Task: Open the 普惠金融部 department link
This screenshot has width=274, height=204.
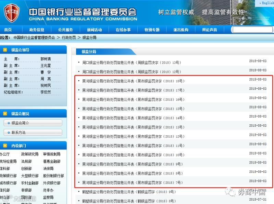Action: (52, 161)
